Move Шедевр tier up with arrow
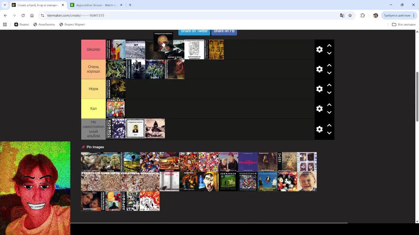Screen dimensions: 419x235 (329, 46)
